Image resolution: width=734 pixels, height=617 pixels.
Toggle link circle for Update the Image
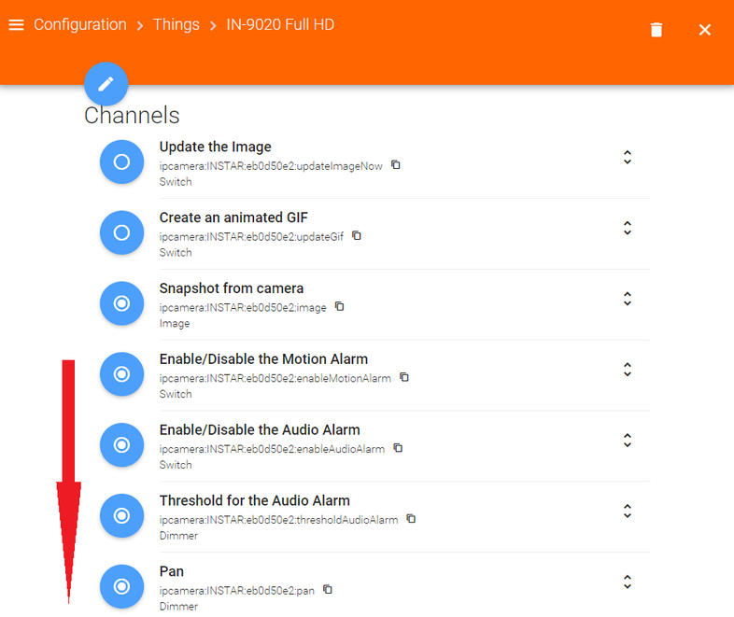tap(121, 161)
